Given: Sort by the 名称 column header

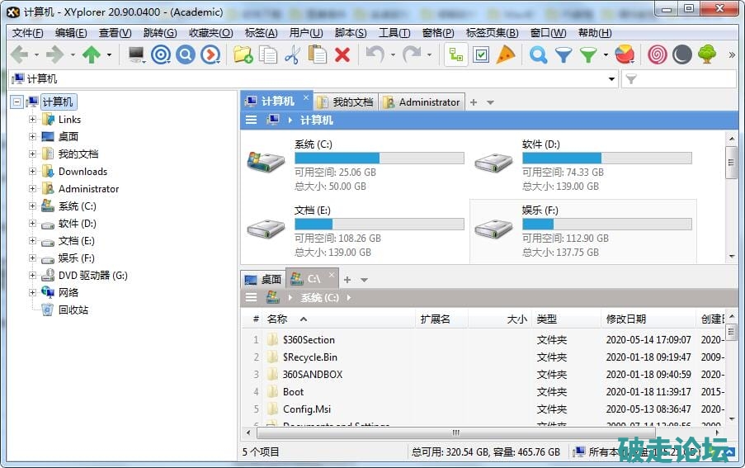Looking at the screenshot, I should click(339, 319).
